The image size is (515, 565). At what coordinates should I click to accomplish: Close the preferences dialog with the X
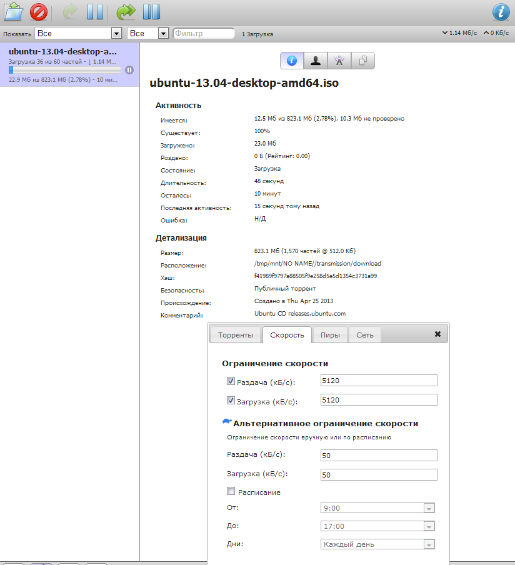[x=438, y=334]
